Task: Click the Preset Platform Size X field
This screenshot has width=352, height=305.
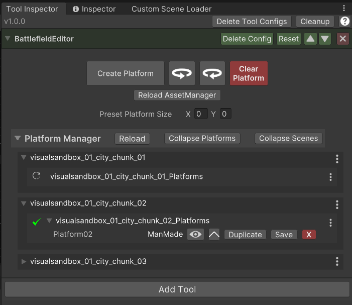Action: (200, 114)
